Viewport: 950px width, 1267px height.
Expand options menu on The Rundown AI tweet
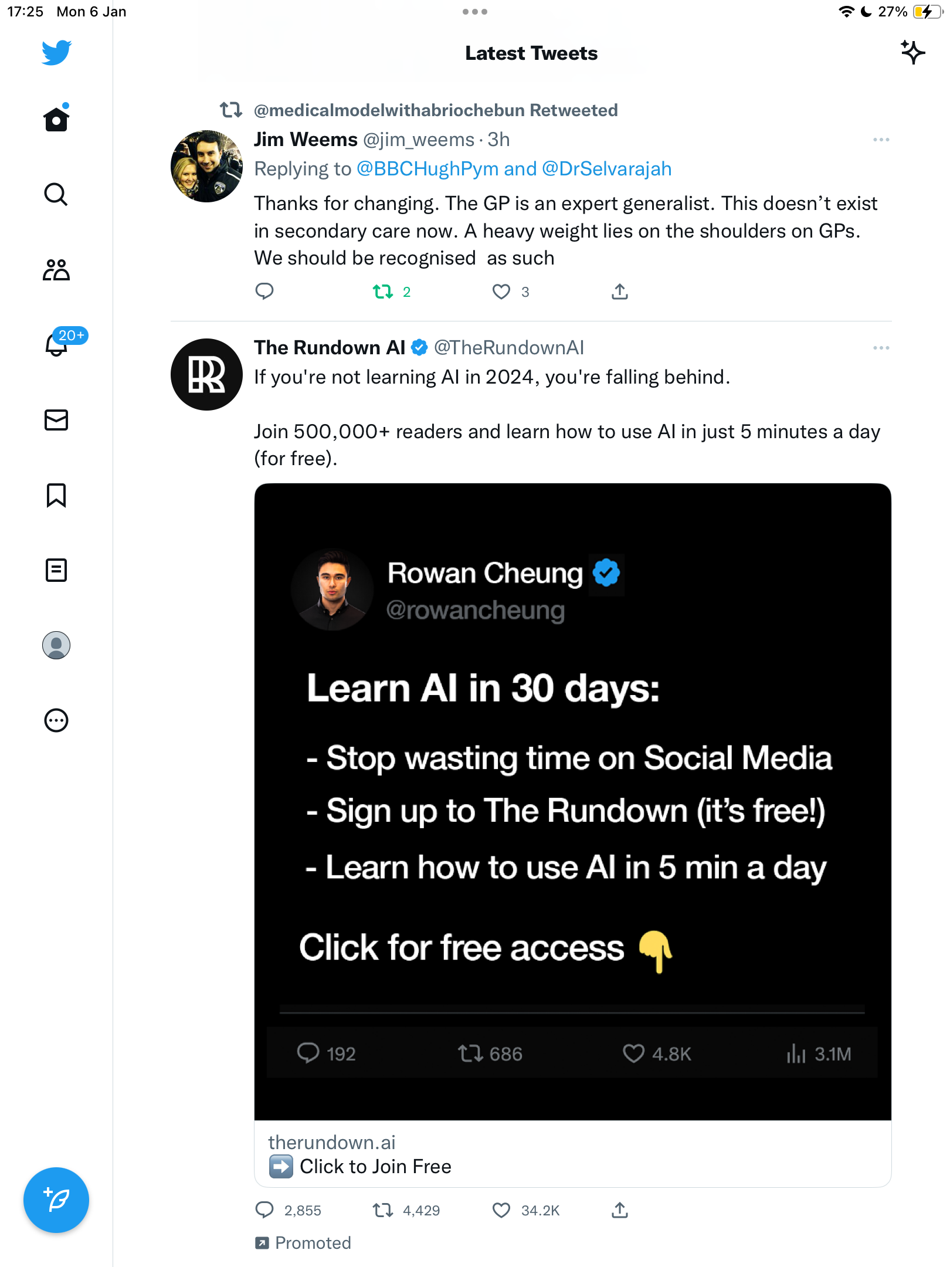click(881, 348)
